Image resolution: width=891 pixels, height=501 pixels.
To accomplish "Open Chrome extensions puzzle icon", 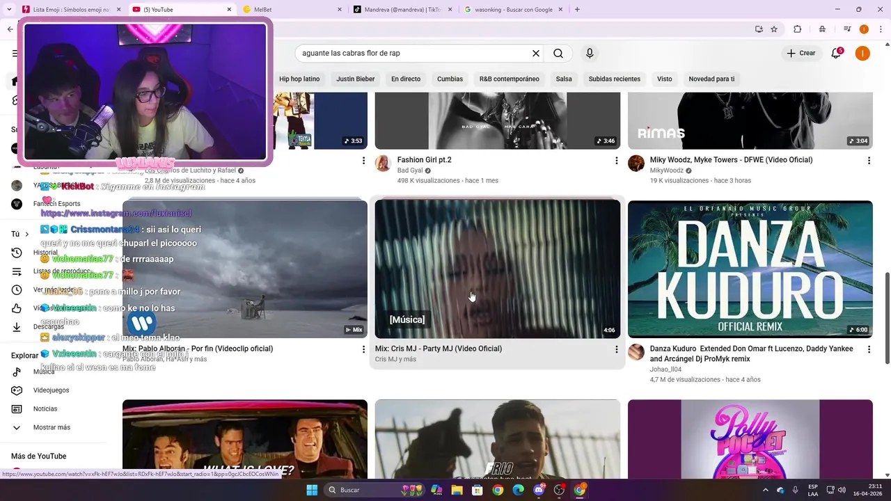I will (798, 29).
